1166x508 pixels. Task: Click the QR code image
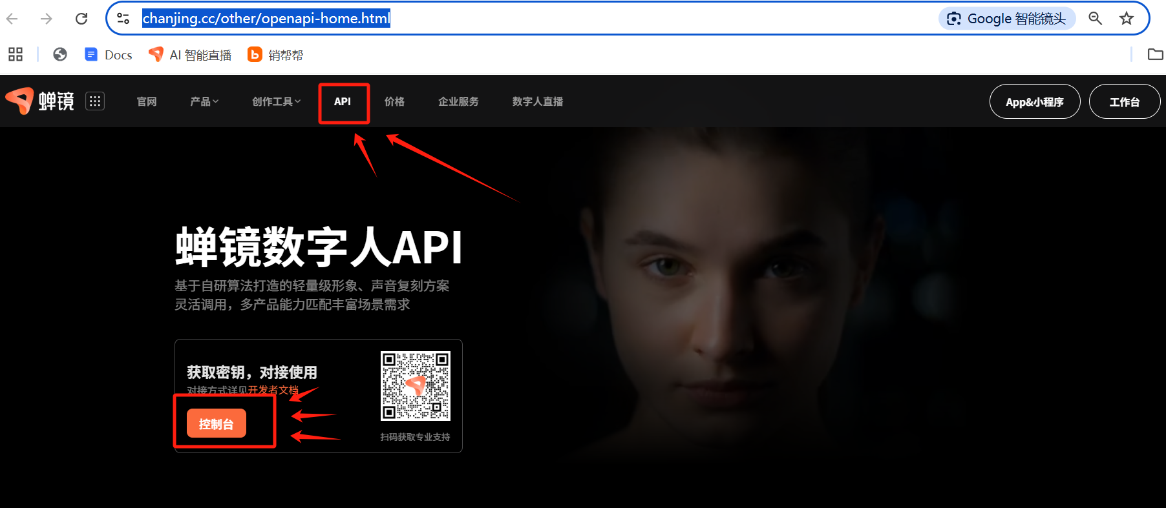click(x=415, y=386)
